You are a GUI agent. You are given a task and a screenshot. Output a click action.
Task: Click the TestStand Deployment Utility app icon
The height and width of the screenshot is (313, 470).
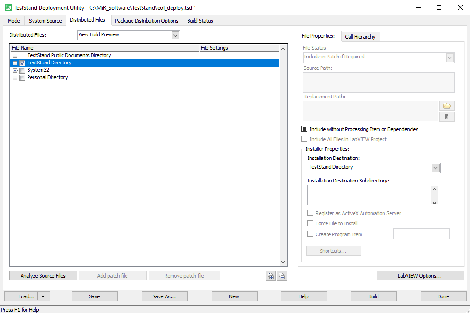[8, 7]
